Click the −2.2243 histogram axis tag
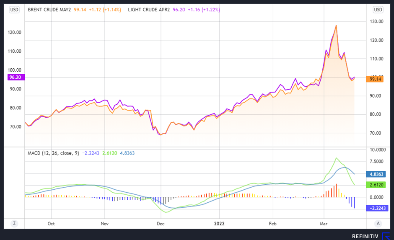The width and height of the screenshot is (394, 240). coord(377,208)
